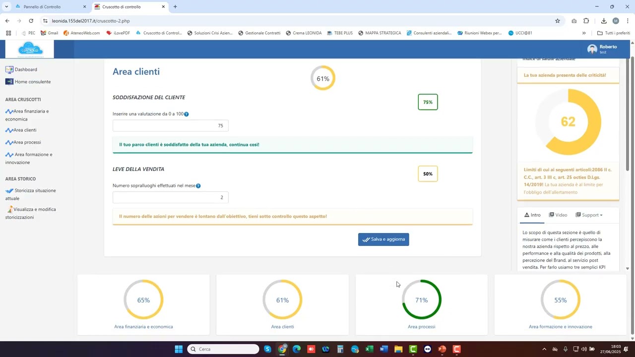Click the Numero sopralluoghi input field
Screen dimensions: 635x357
[170, 197]
